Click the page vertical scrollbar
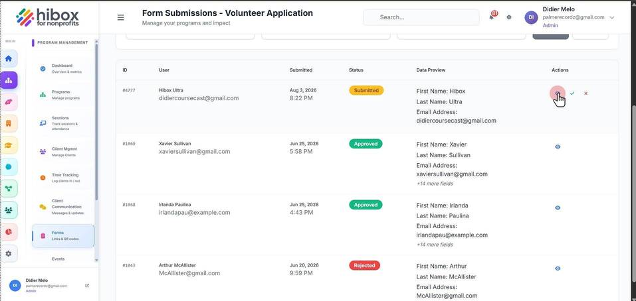 633,192
